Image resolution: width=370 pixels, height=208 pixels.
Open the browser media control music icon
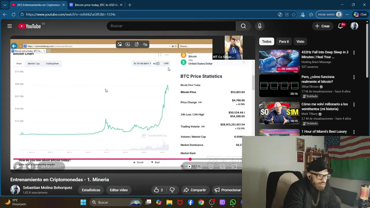(x=302, y=14)
